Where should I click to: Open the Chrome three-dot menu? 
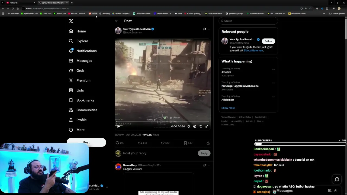[x=344, y=8]
